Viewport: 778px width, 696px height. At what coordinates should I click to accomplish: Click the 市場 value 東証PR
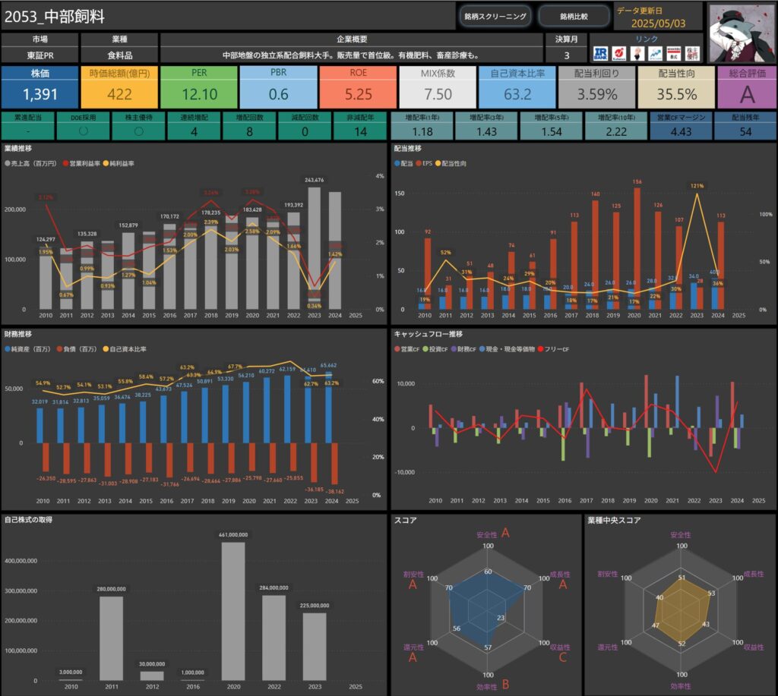(40, 55)
